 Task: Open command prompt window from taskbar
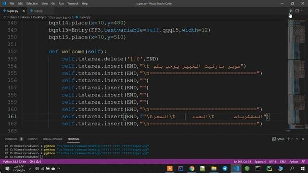pyautogui.click(x=258, y=169)
